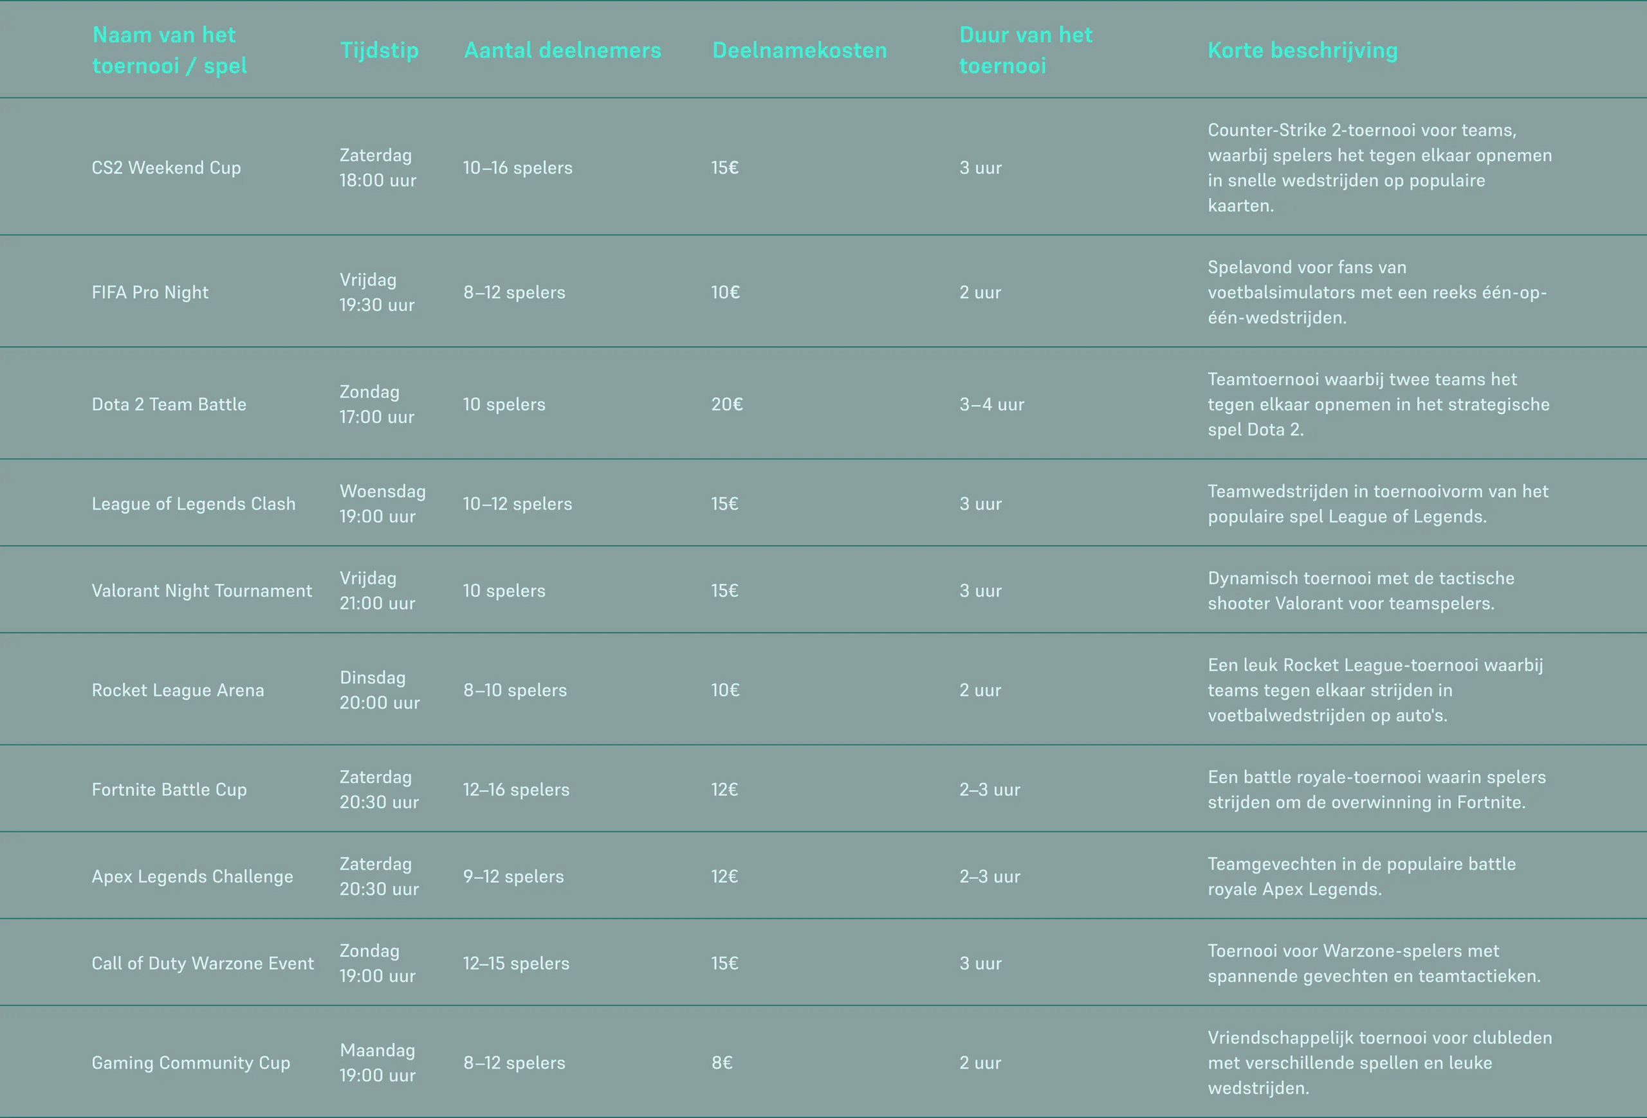The height and width of the screenshot is (1118, 1647).
Task: Click the 'Naam van het toernooi / spel' column header
Action: (169, 50)
